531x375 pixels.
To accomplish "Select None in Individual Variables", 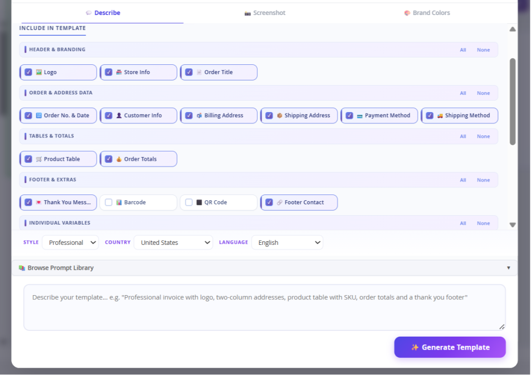I will click(483, 224).
